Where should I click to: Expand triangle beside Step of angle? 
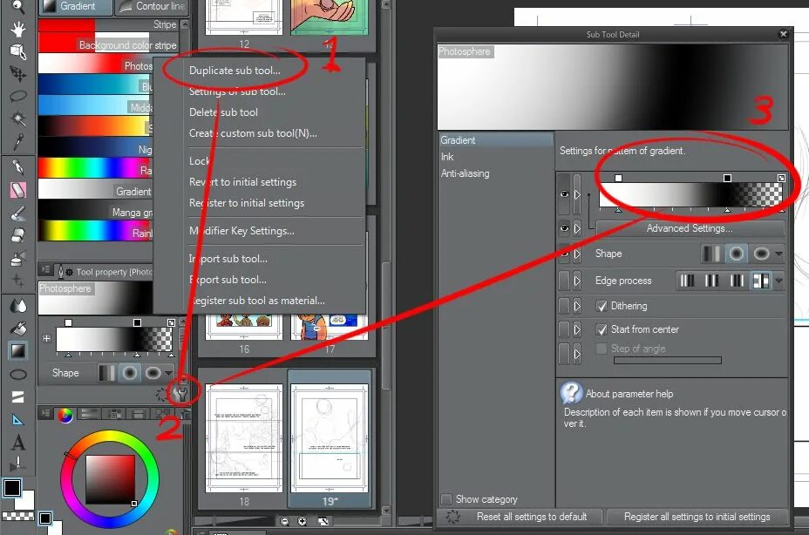(x=577, y=354)
